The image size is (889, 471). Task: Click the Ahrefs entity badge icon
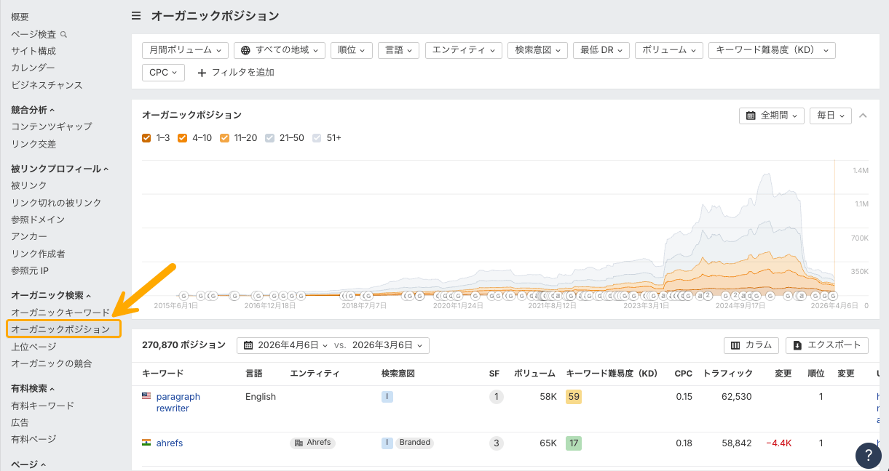(299, 443)
